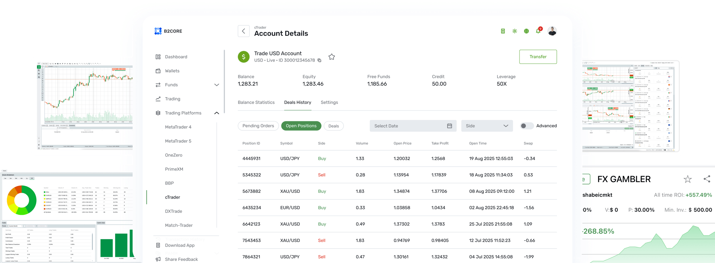Open cTrader platform

172,197
